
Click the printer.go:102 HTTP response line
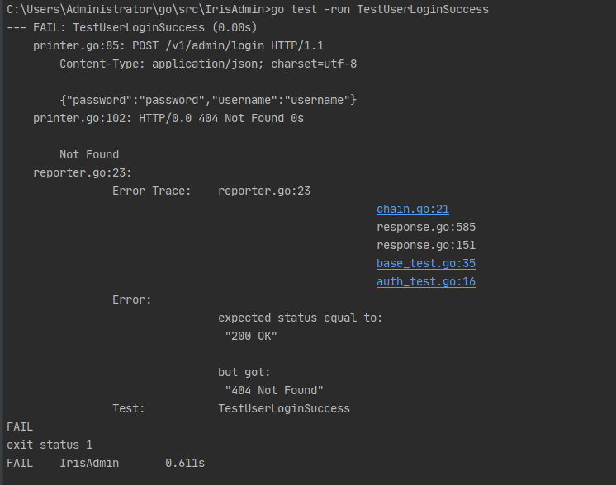click(x=168, y=118)
